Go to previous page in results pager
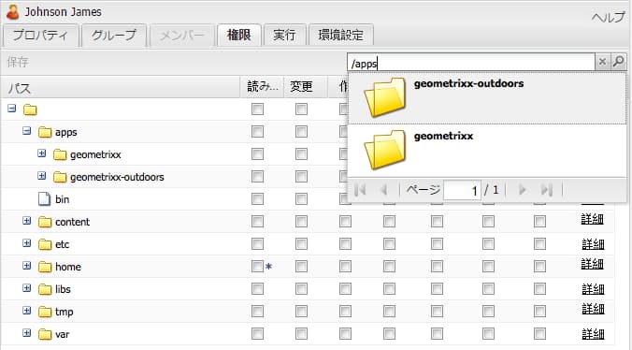The height and width of the screenshot is (350, 632). pyautogui.click(x=383, y=190)
